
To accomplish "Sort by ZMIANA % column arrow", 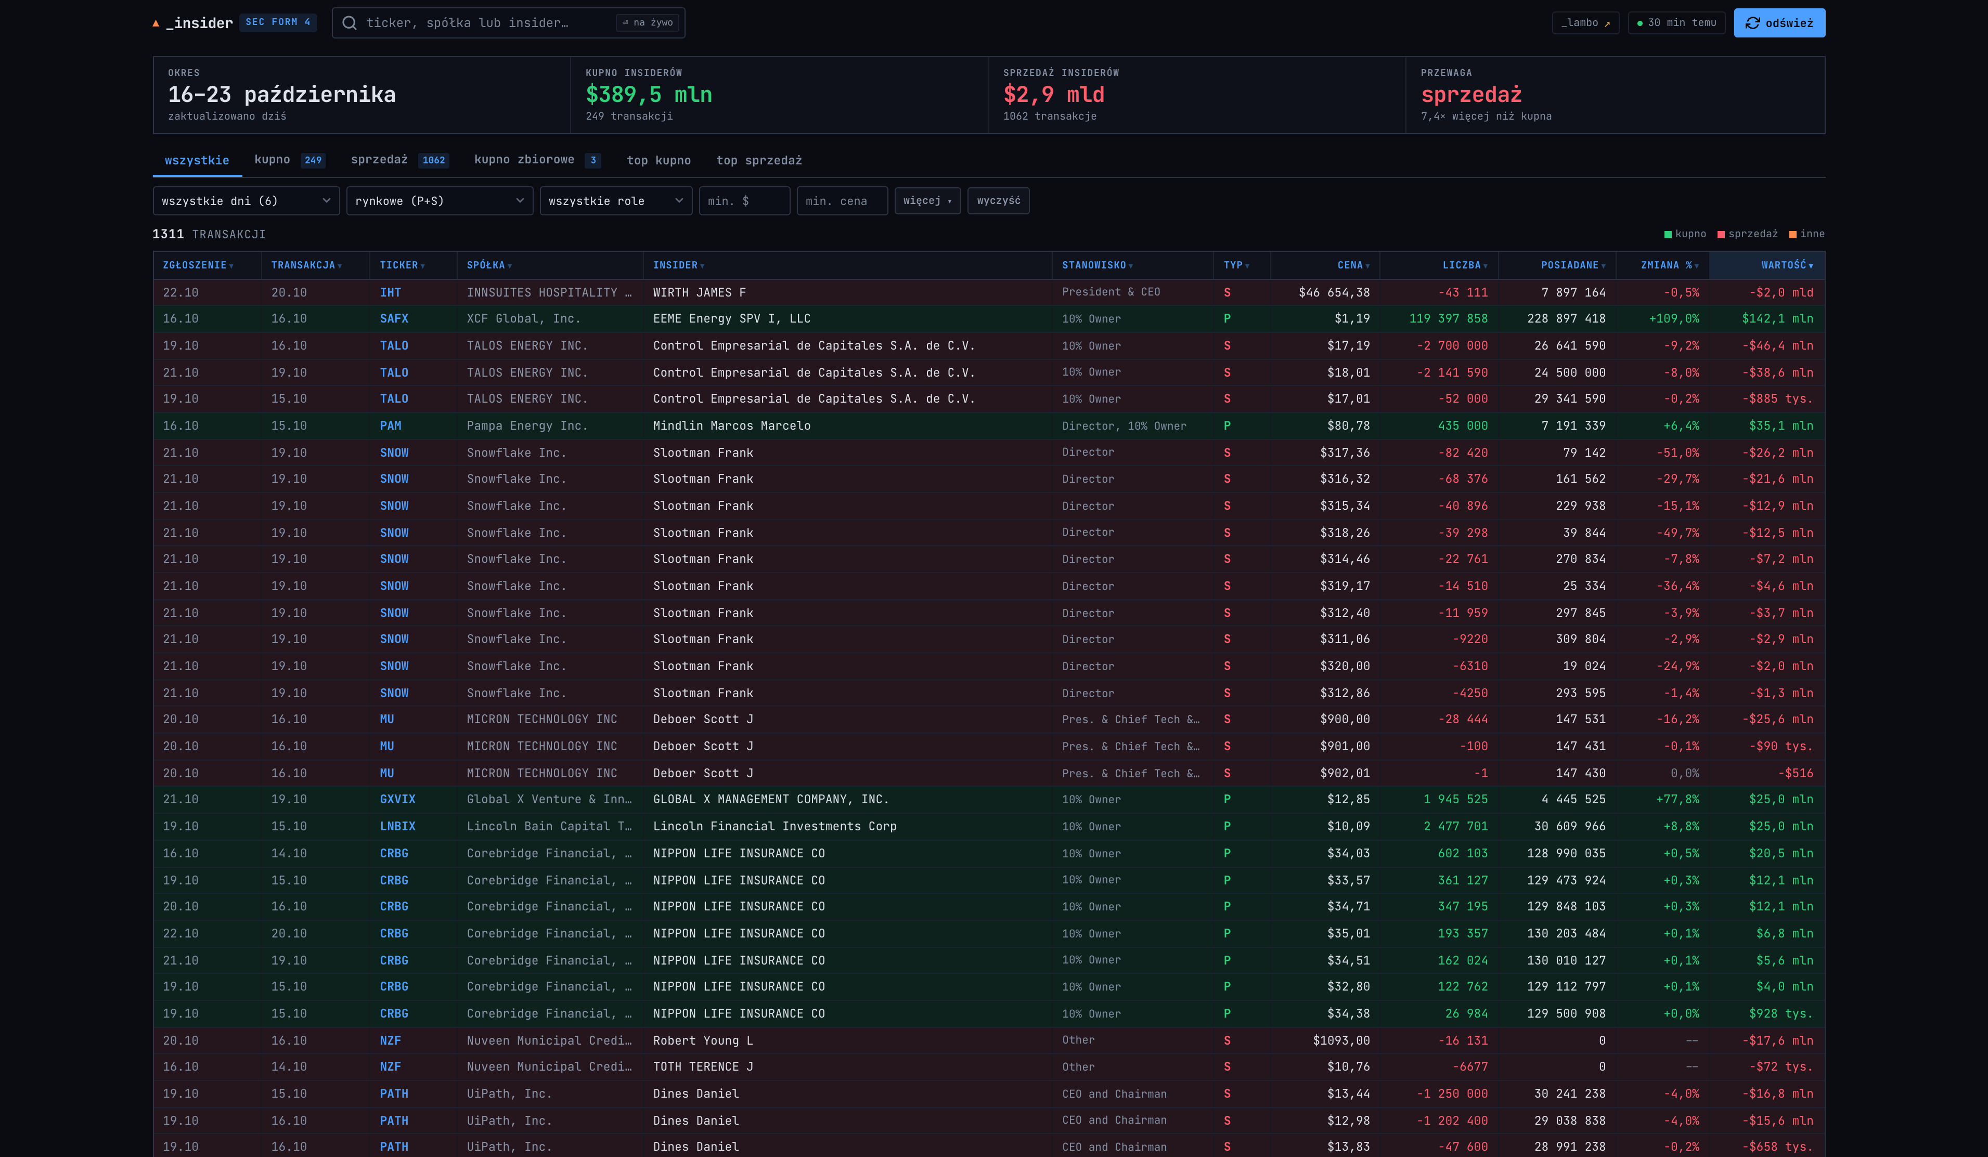I will [1696, 266].
